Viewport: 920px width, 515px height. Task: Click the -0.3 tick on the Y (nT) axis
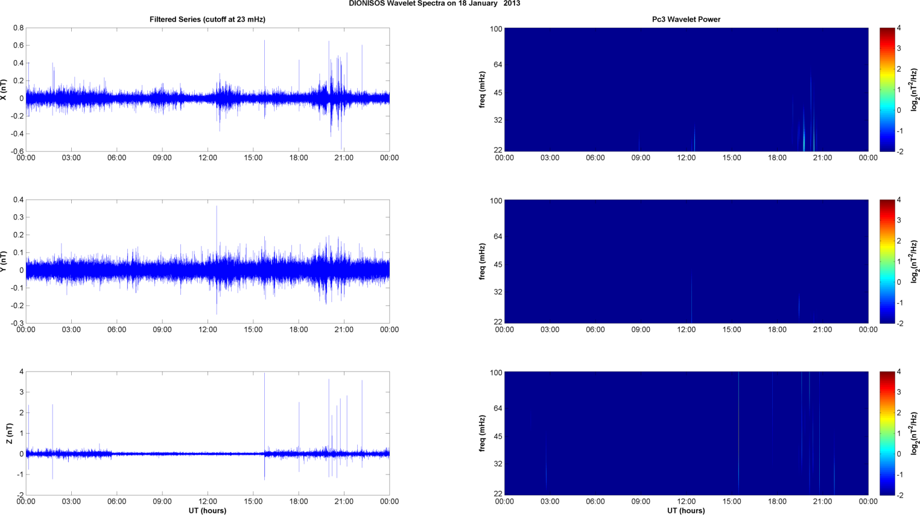[17, 323]
